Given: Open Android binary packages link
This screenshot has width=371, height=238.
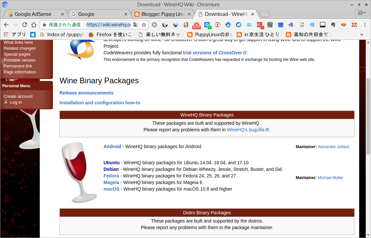Looking at the screenshot, I should coord(112,146).
